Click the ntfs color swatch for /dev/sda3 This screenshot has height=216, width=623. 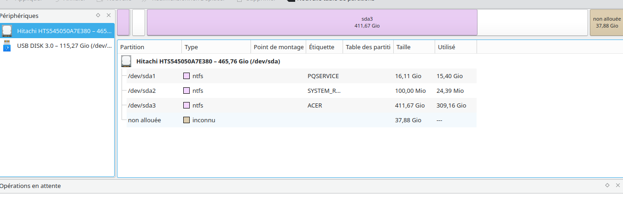(186, 105)
